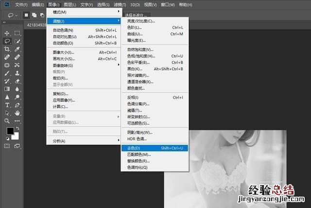The image size is (311, 208).
Task: Choose 色相/饱和度(H) adjustment
Action: pyautogui.click(x=155, y=56)
